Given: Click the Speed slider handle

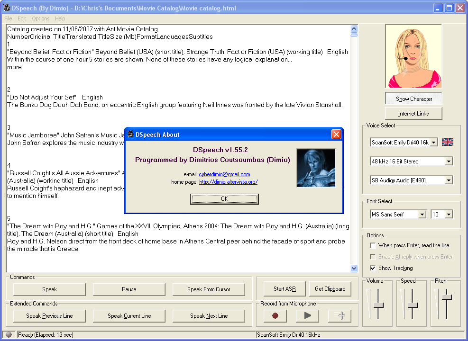Looking at the screenshot, I should (413, 305).
